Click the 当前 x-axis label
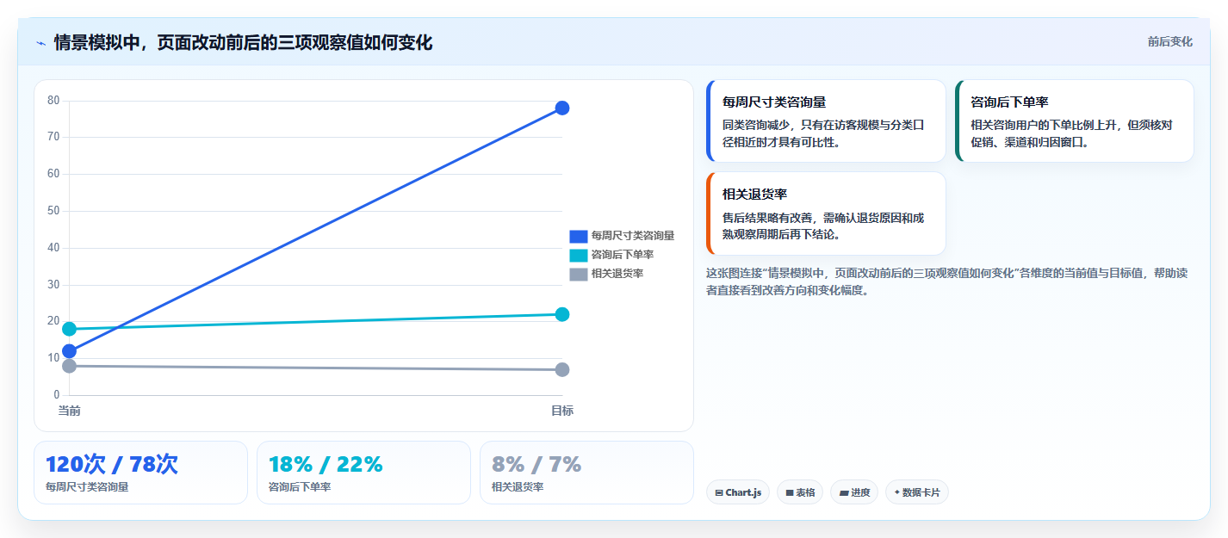This screenshot has height=538, width=1228. click(69, 411)
